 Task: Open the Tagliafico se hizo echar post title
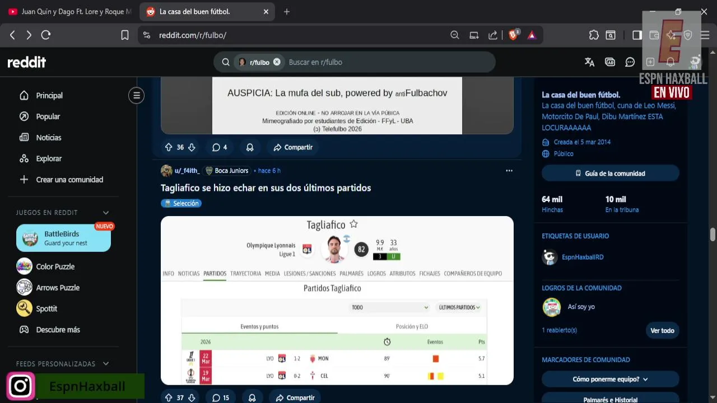(x=266, y=188)
